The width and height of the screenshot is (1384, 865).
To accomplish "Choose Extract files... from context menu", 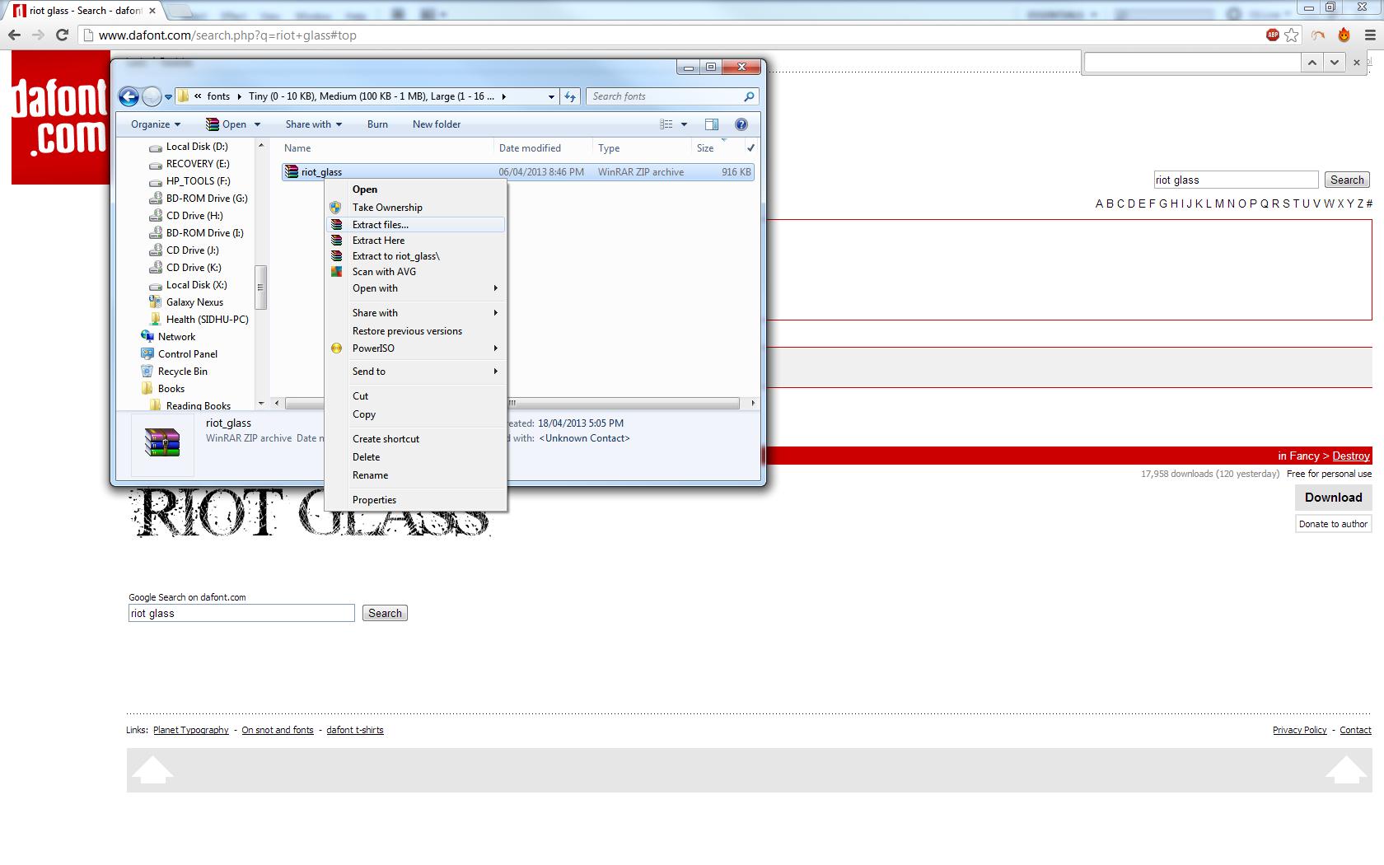I will click(416, 225).
